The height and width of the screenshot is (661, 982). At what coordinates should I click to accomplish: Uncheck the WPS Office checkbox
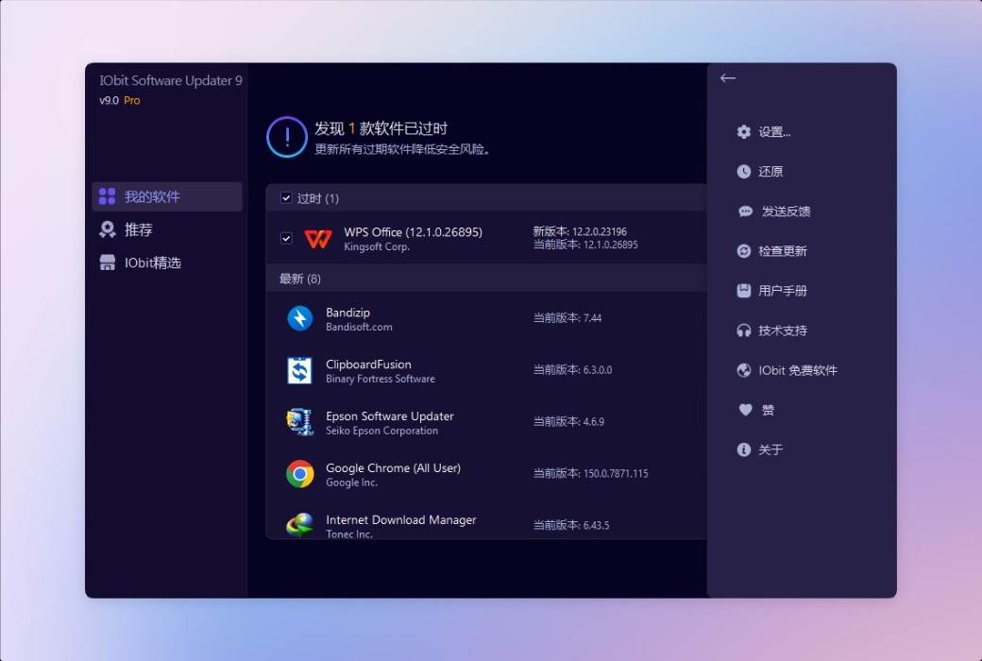coord(286,238)
